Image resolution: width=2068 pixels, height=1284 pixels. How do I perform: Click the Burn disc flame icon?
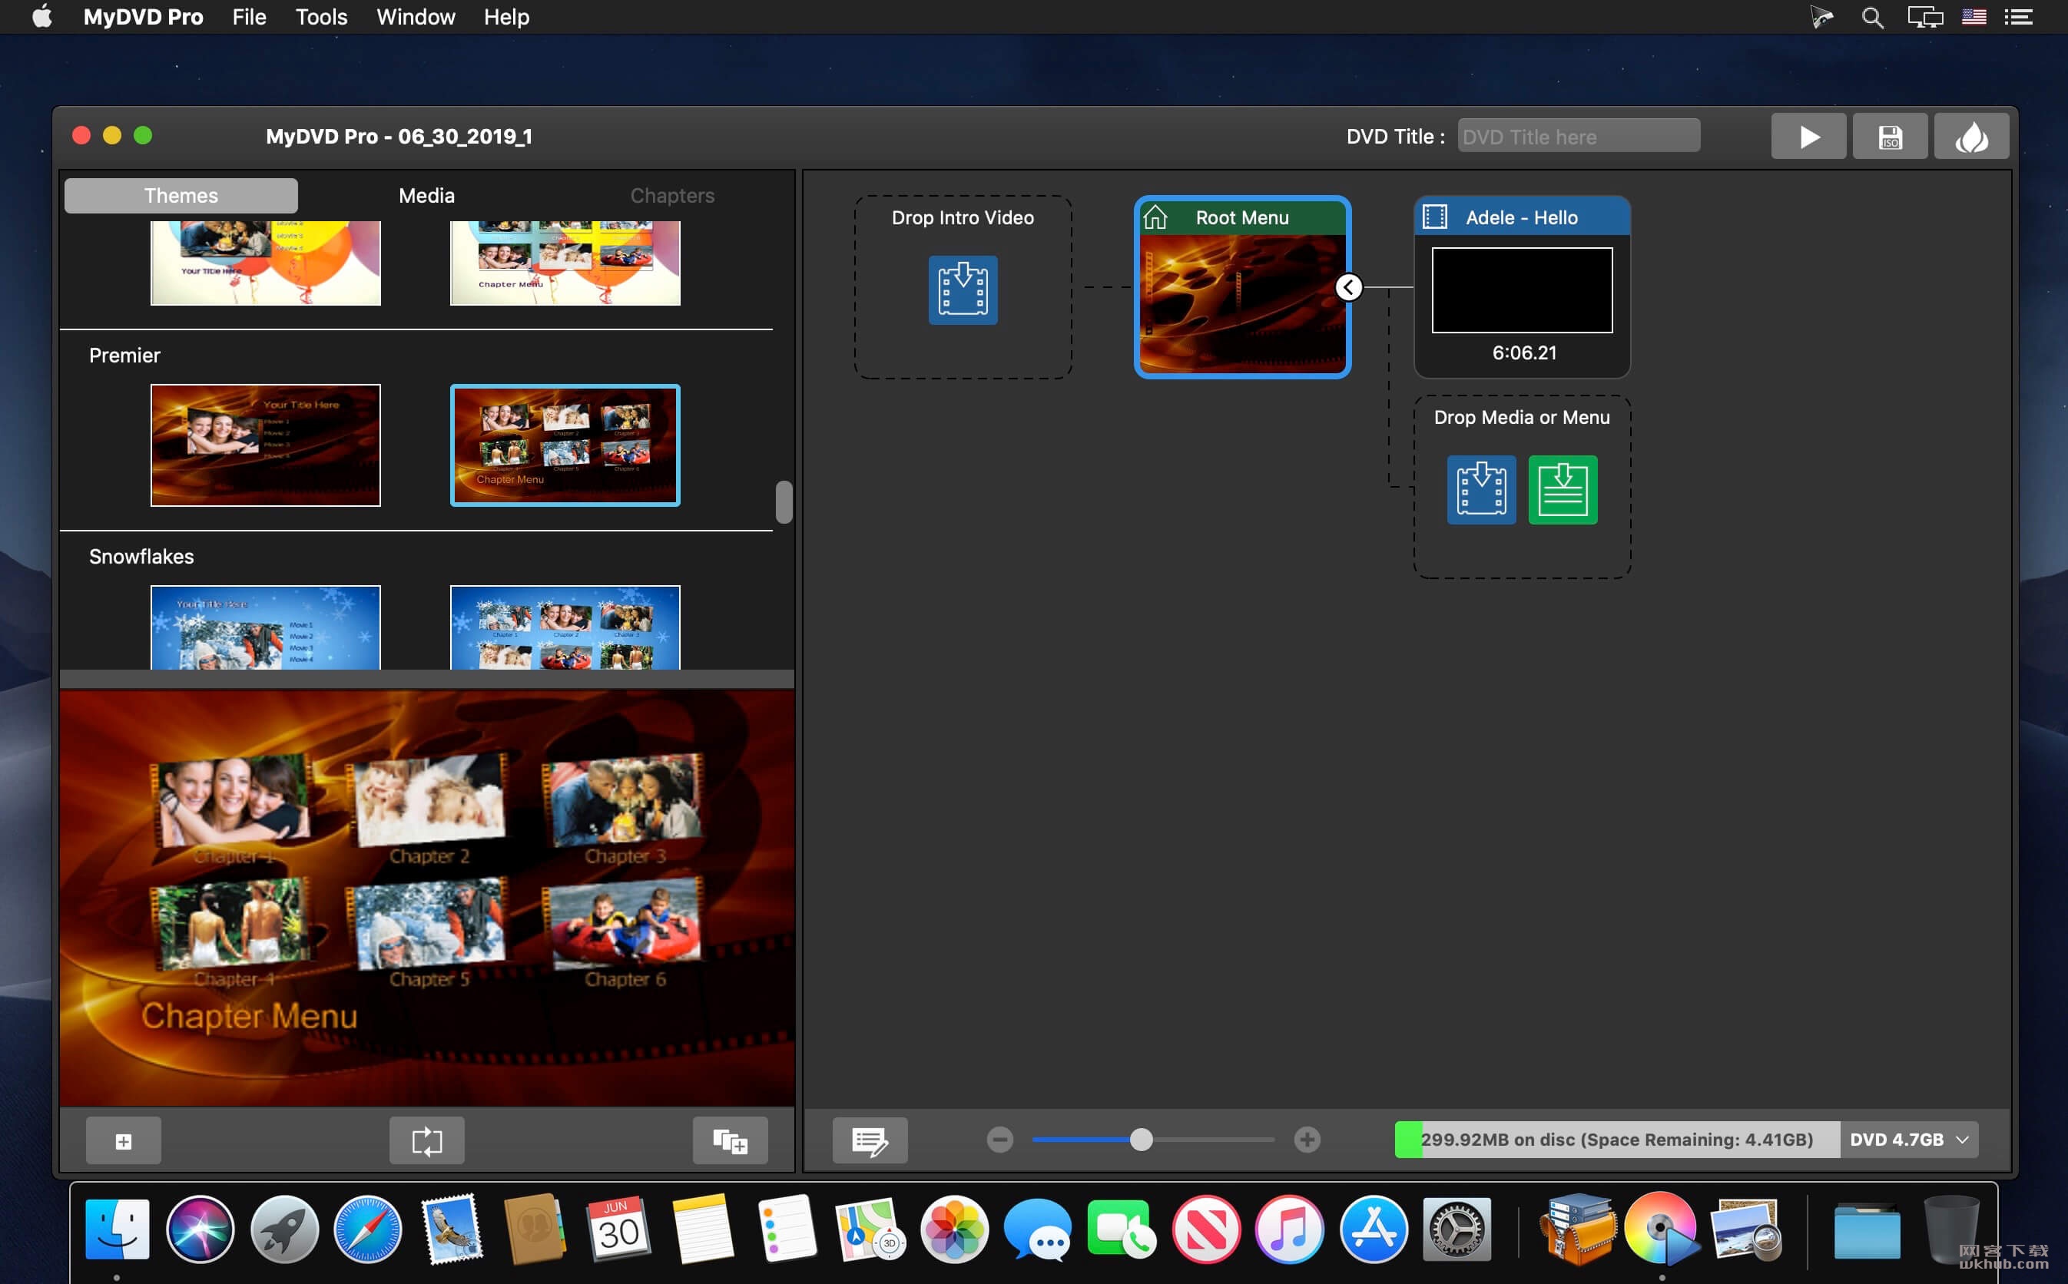coord(1971,137)
